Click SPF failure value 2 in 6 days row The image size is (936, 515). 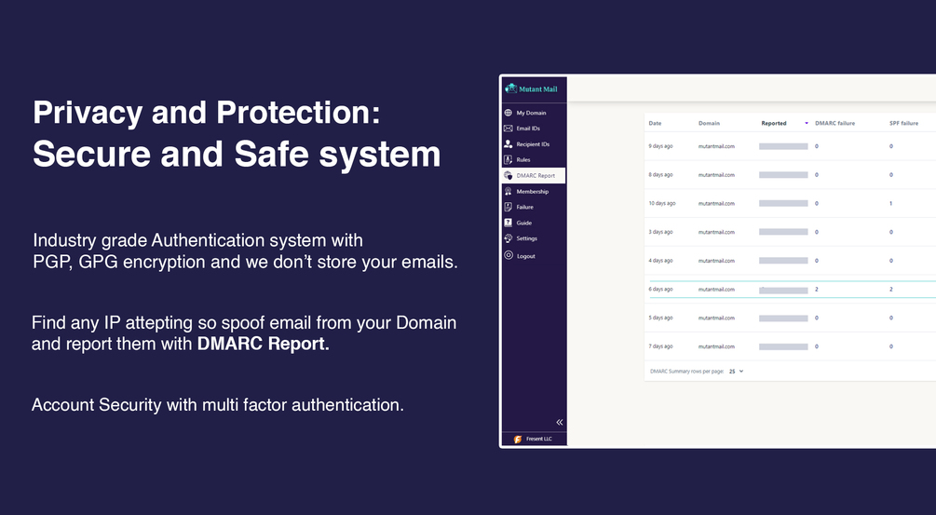tap(891, 290)
